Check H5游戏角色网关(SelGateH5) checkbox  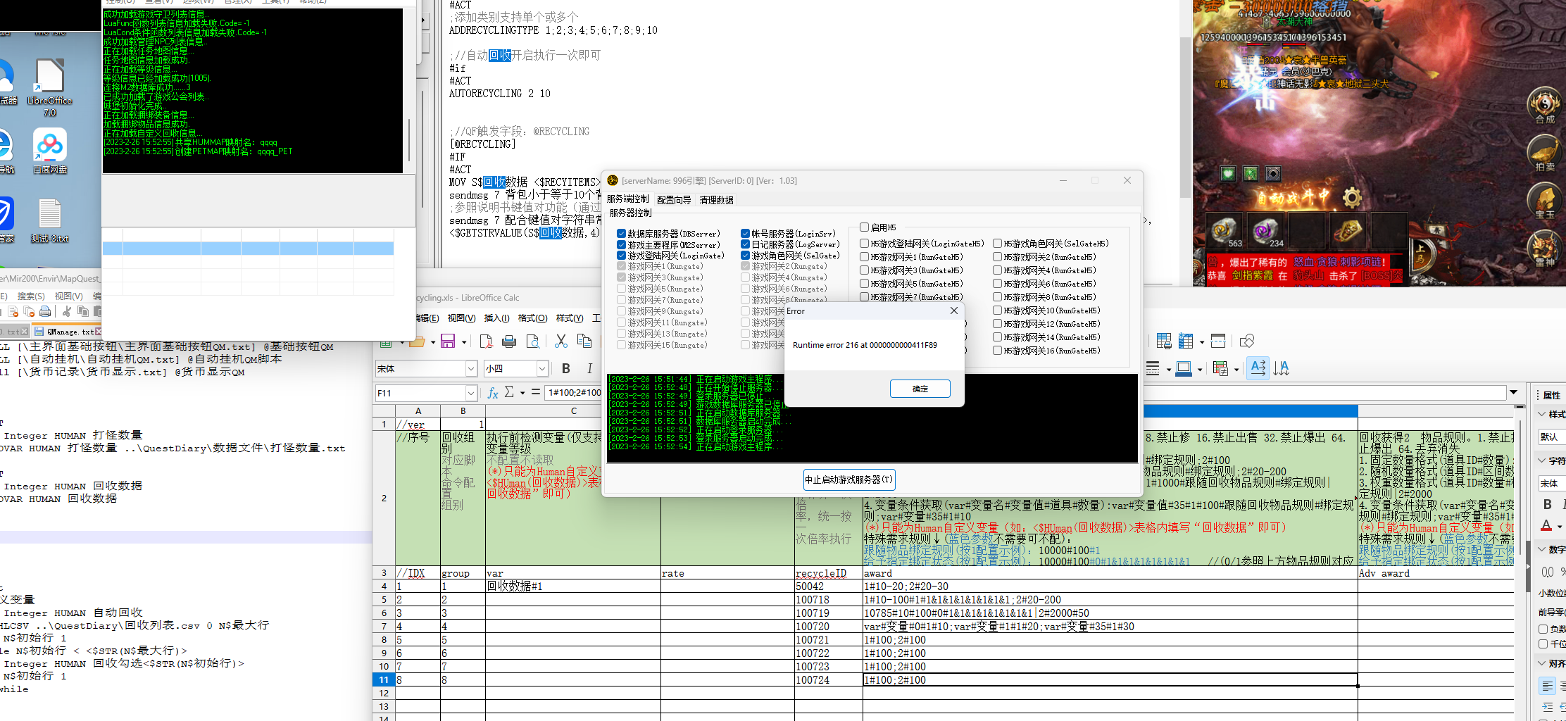(997, 244)
